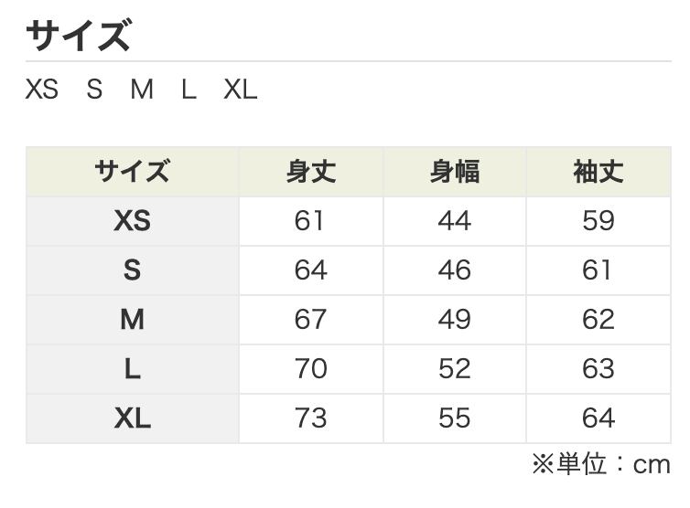Click the M 身幅 value 49

[x=454, y=320]
